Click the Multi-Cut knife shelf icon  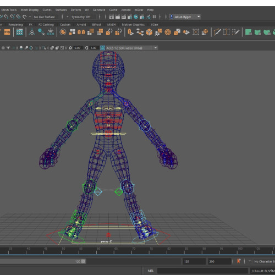(x=217, y=32)
